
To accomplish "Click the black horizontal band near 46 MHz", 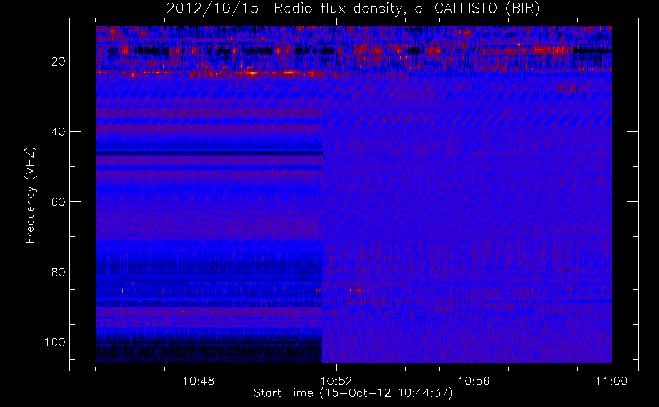I will click(x=209, y=153).
